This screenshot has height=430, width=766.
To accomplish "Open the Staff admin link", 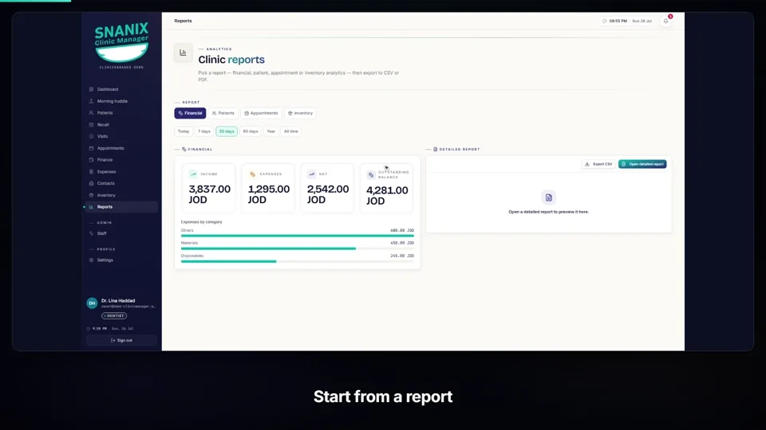I will [121, 233].
